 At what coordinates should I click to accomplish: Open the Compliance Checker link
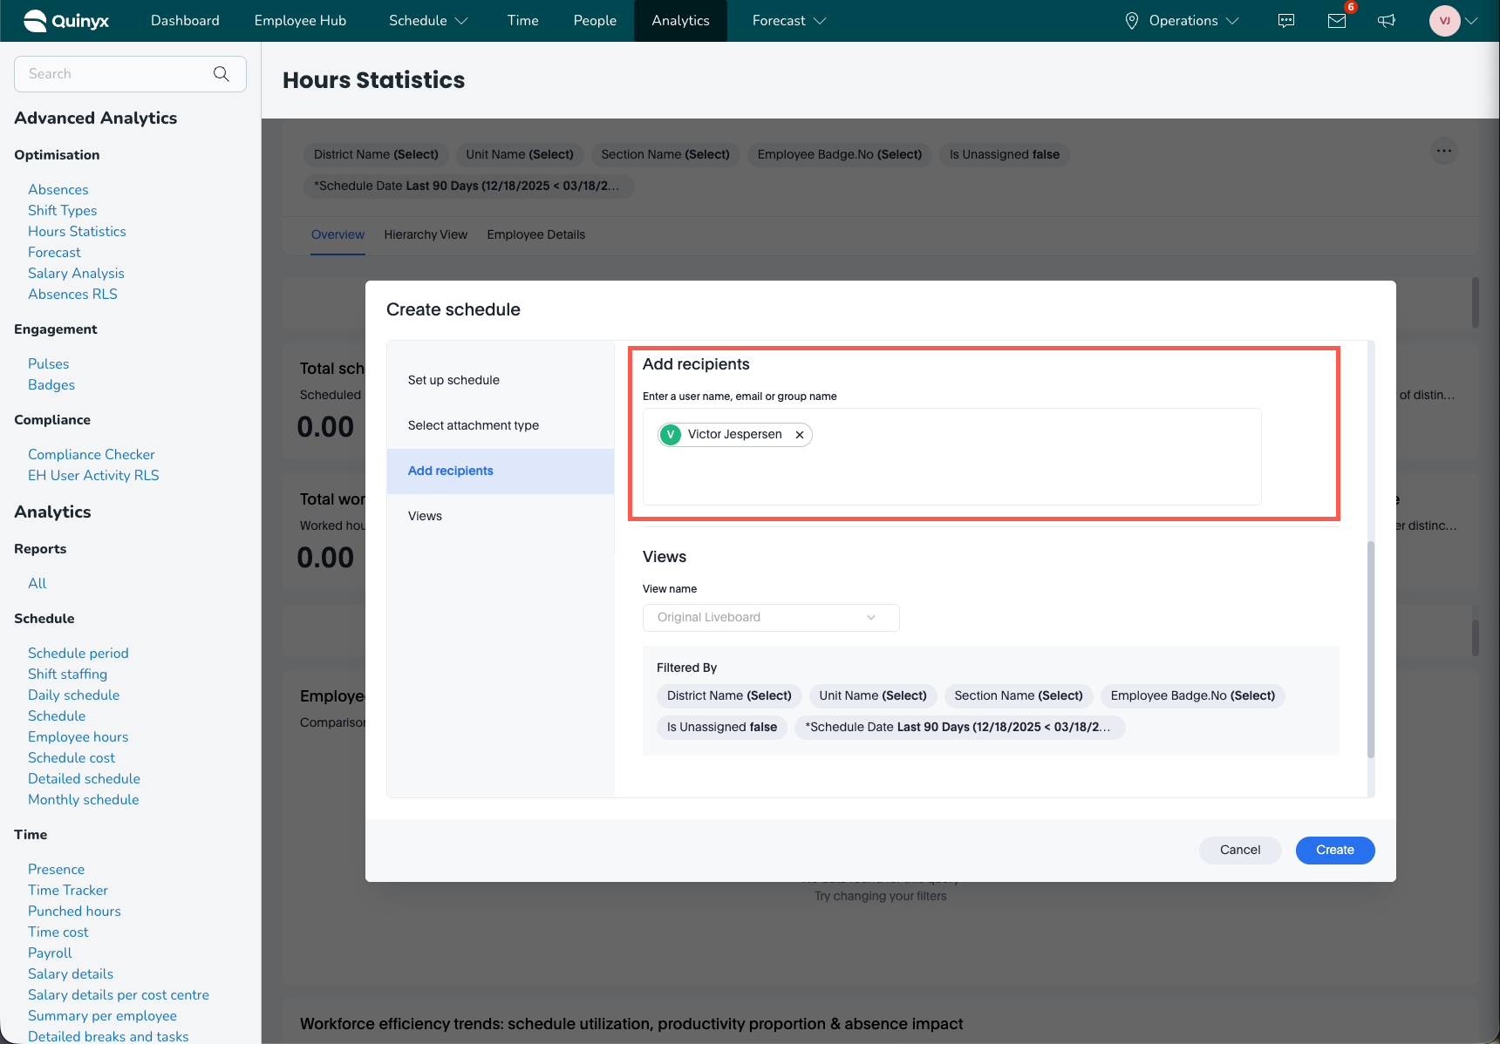click(x=92, y=455)
